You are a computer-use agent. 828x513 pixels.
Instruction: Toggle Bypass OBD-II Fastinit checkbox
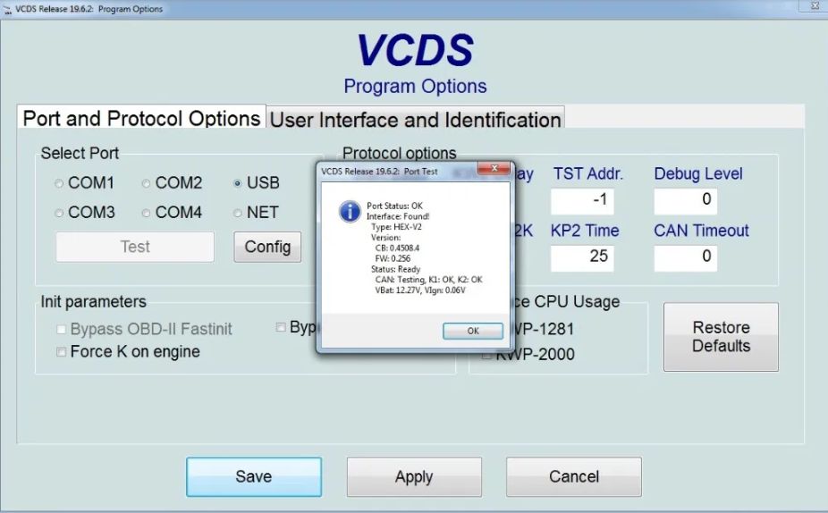coord(62,329)
